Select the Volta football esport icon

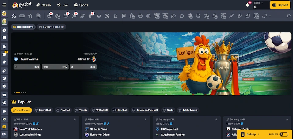tap(157, 16)
